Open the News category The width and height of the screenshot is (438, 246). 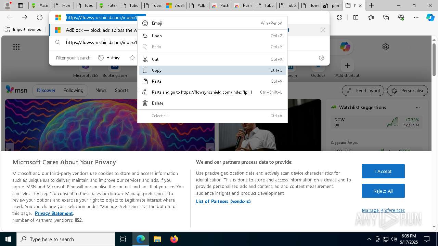(x=101, y=91)
